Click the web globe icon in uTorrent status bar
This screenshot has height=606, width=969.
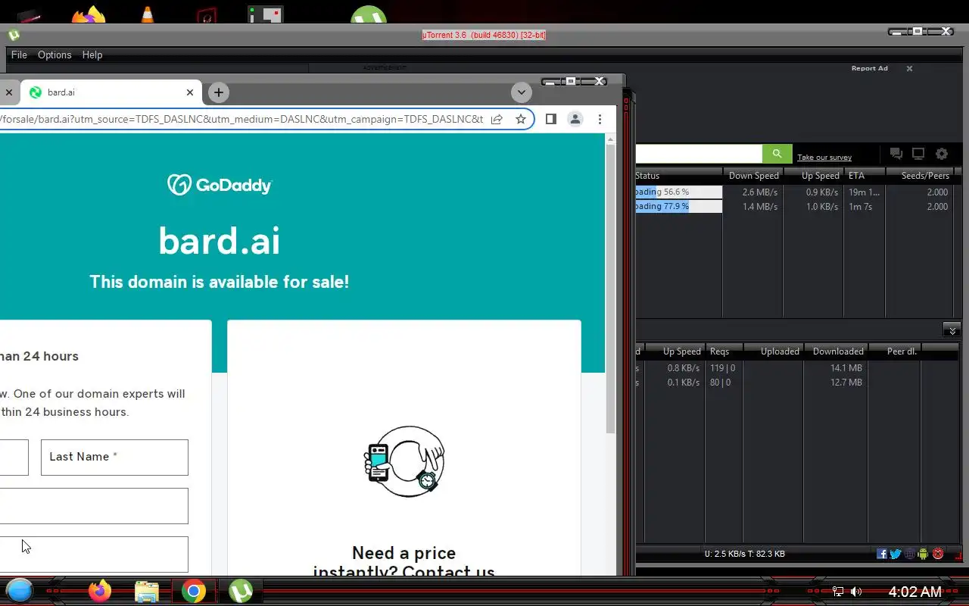click(910, 554)
